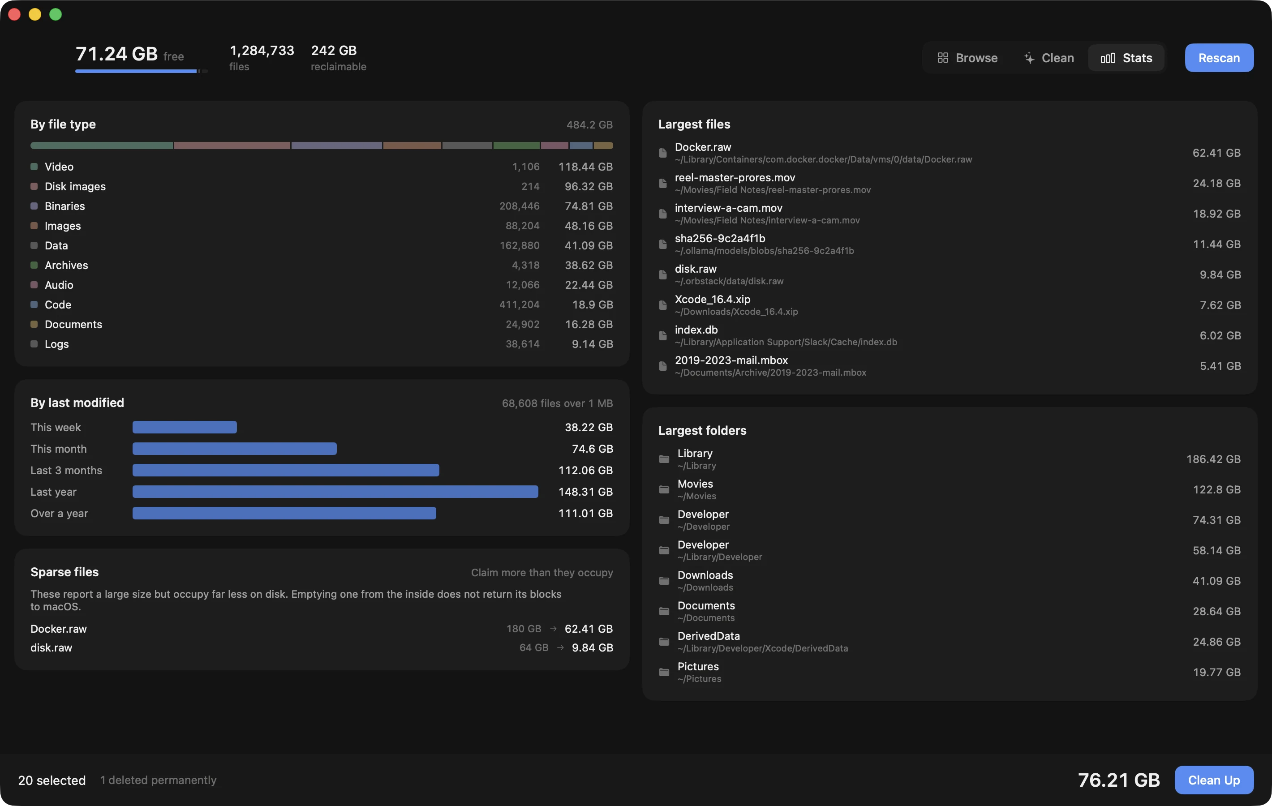Click the file icon for 2019-2023-mail.mbox

pos(663,366)
